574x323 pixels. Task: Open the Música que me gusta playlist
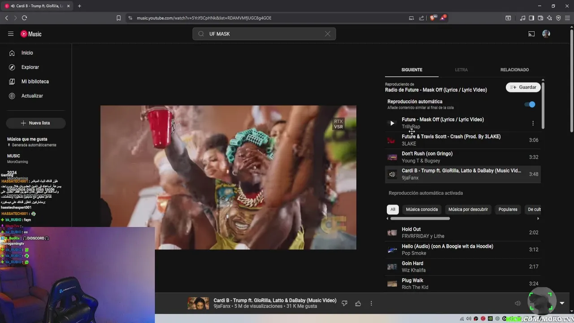point(36,142)
